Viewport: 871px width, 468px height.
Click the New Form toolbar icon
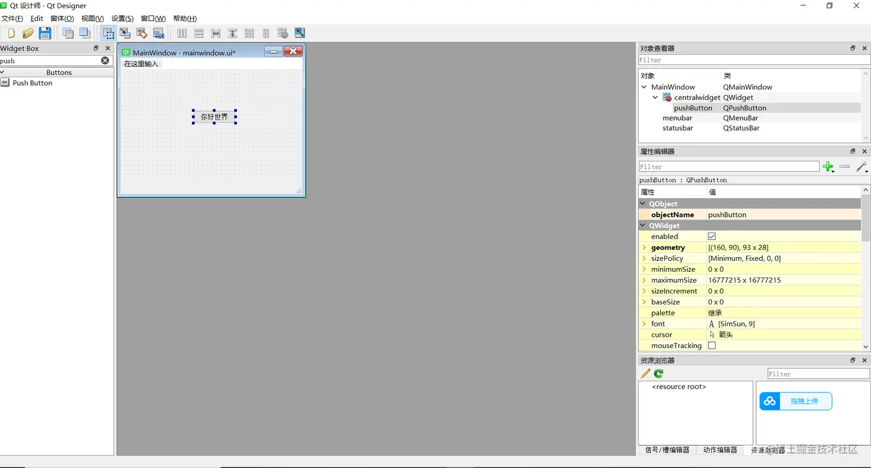(11, 33)
